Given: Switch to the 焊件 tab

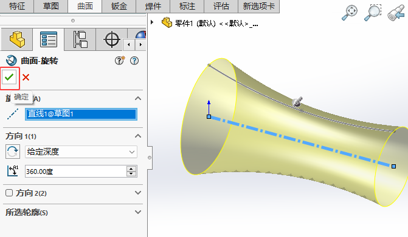Looking at the screenshot, I should [x=153, y=6].
